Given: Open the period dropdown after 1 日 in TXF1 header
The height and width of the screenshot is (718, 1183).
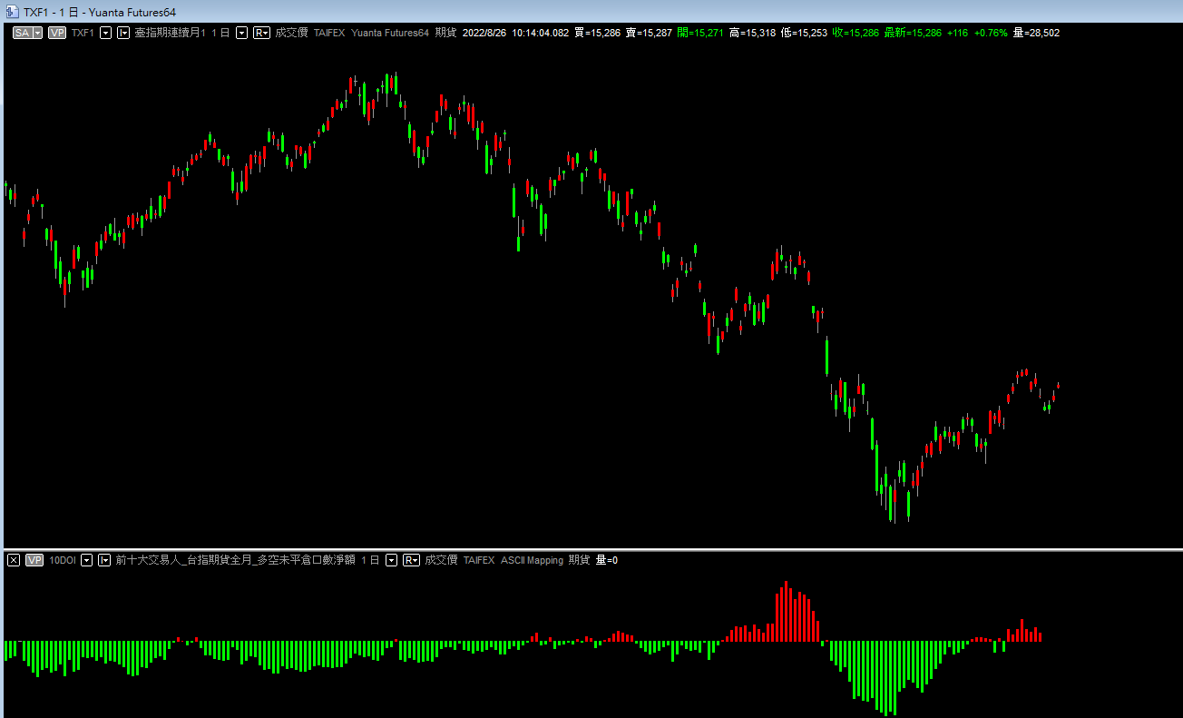Looking at the screenshot, I should pyautogui.click(x=241, y=33).
